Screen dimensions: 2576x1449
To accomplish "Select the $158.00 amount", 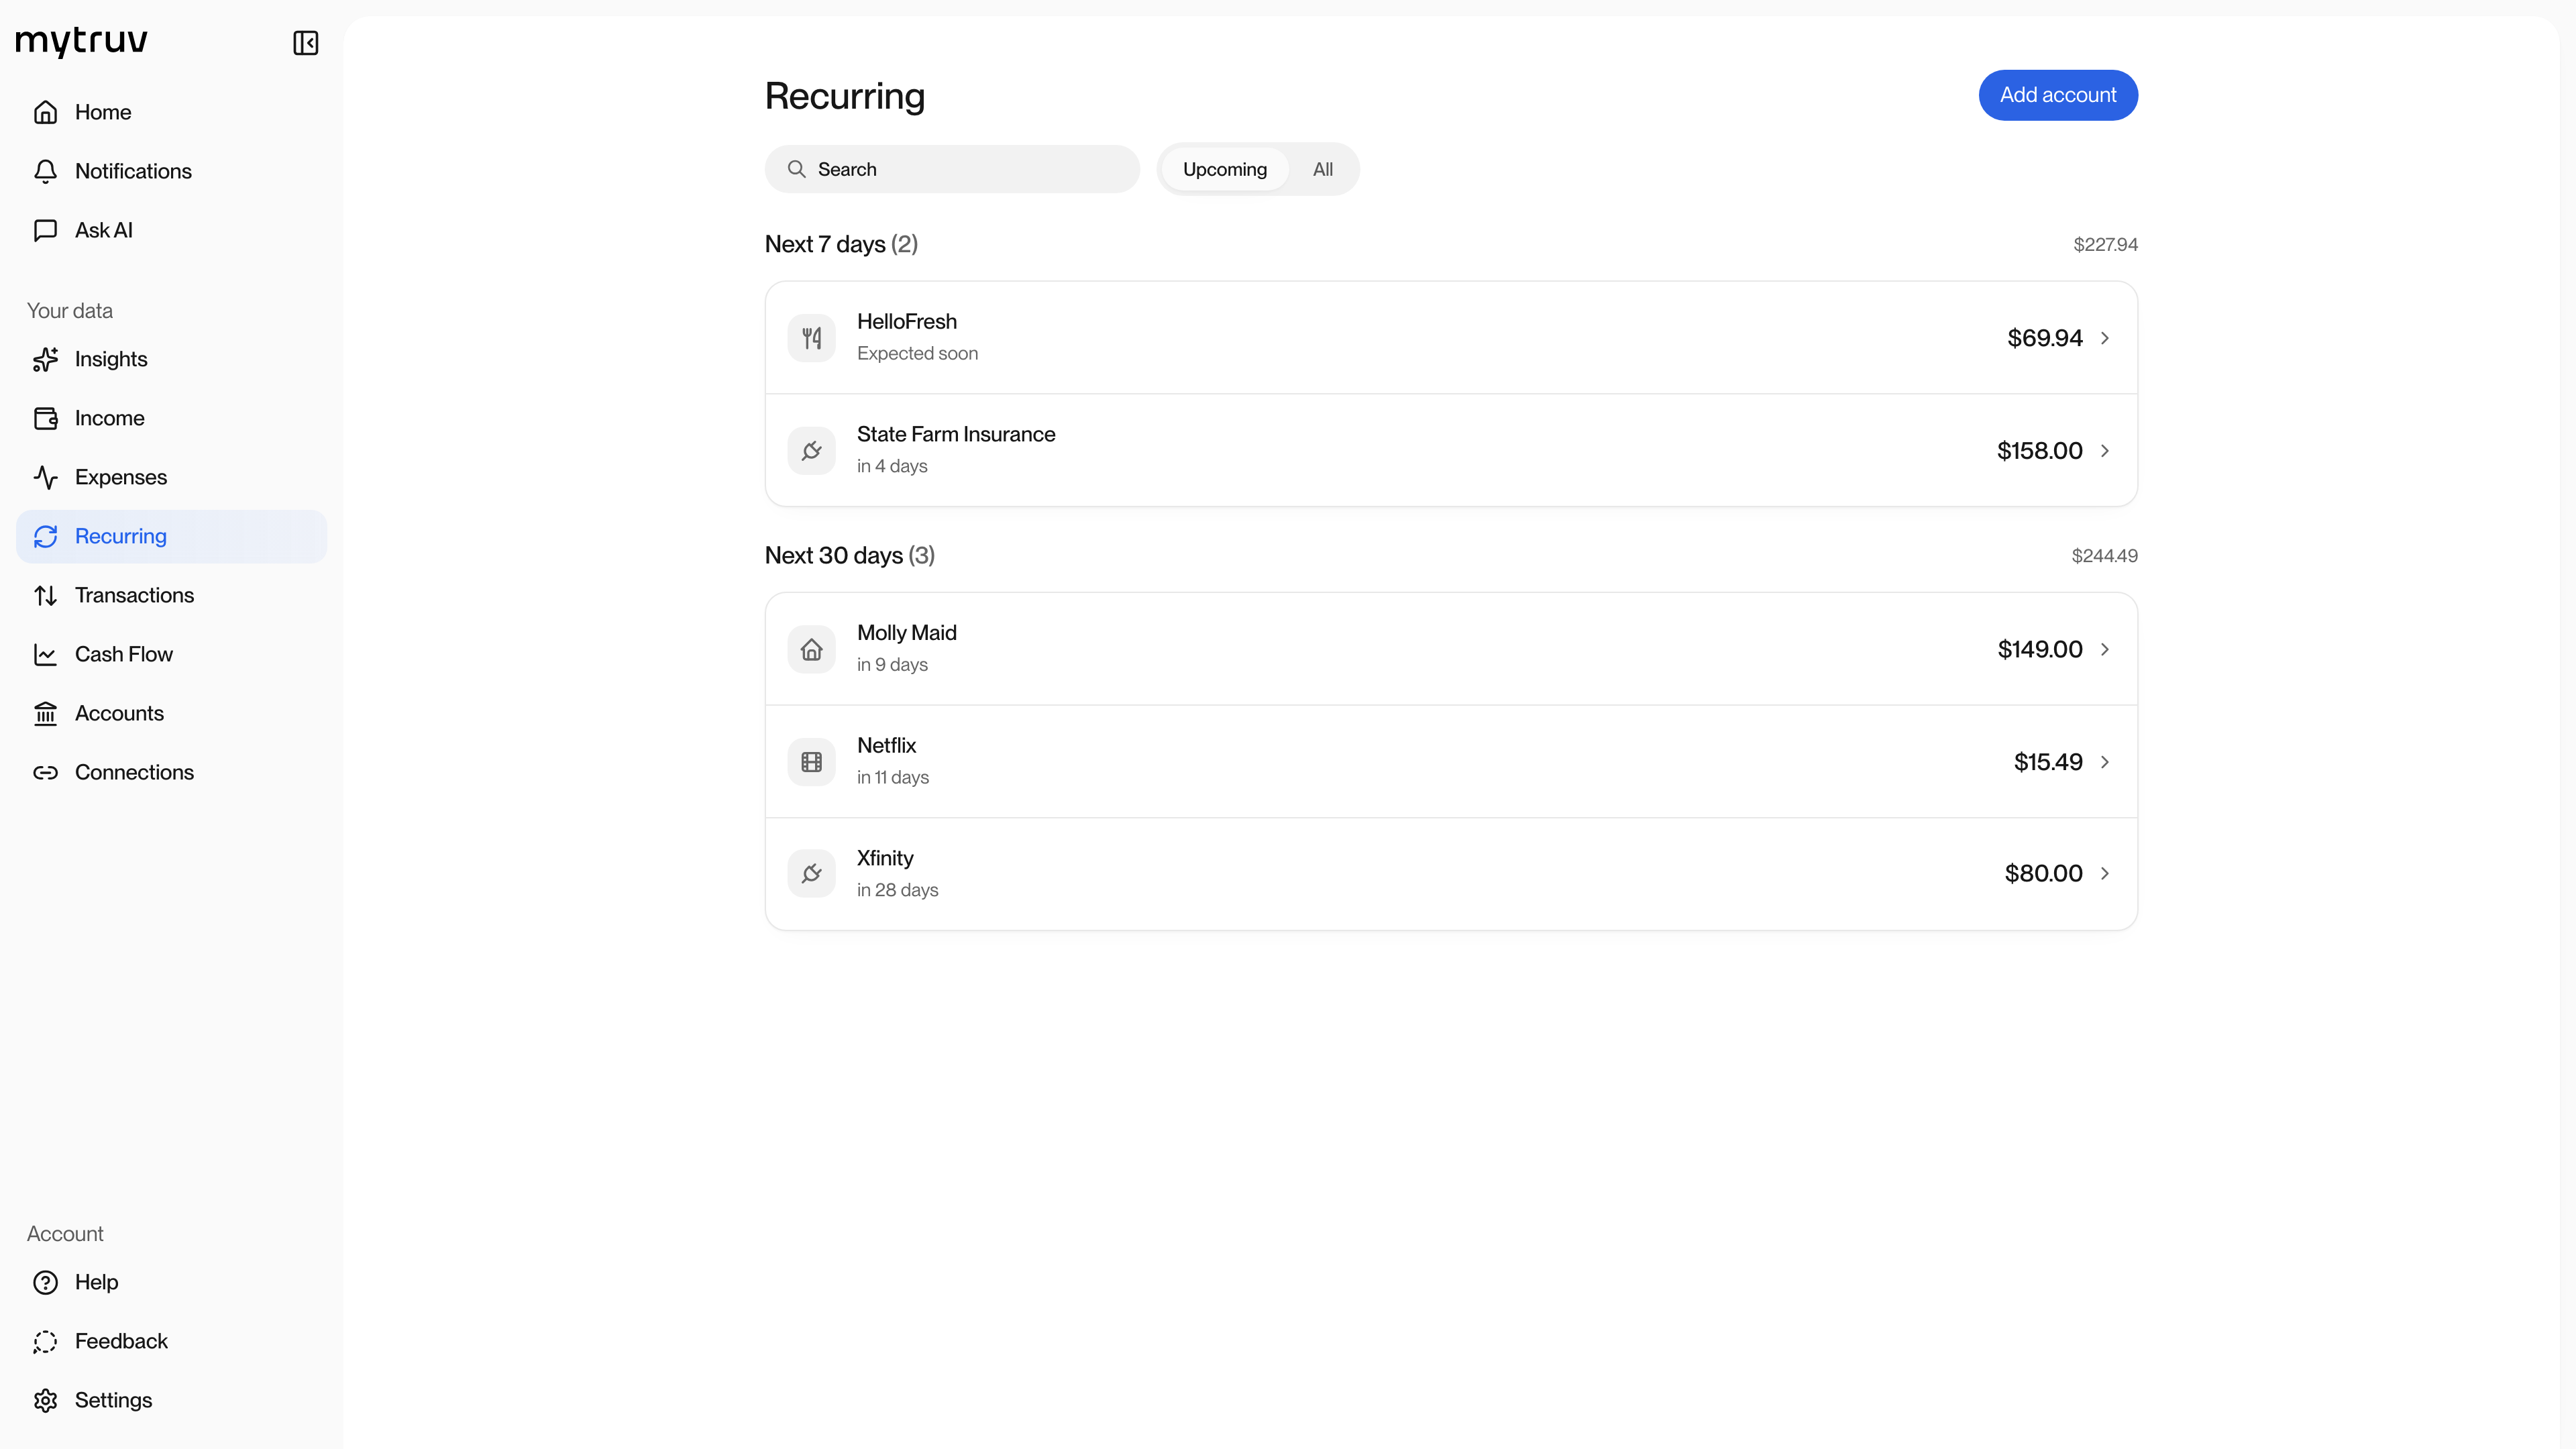I will 2039,451.
